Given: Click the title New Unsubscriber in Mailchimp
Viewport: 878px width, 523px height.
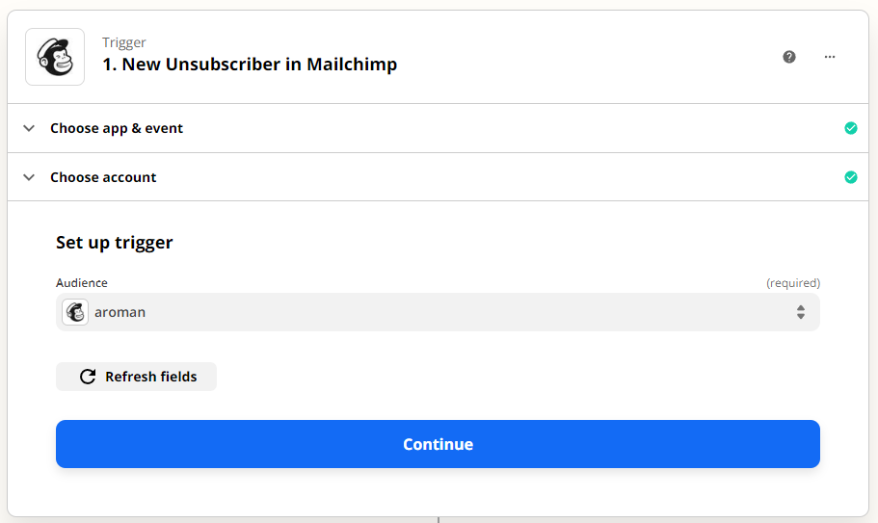Looking at the screenshot, I should click(x=250, y=65).
